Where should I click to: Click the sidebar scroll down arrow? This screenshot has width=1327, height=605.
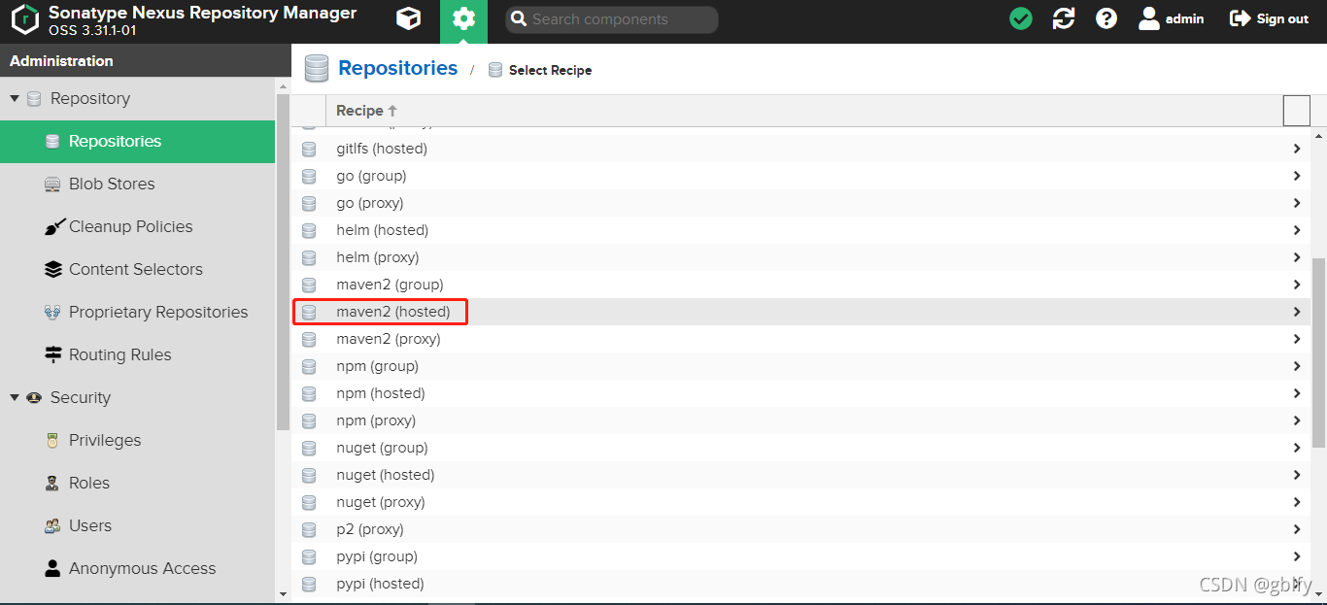pyautogui.click(x=283, y=593)
